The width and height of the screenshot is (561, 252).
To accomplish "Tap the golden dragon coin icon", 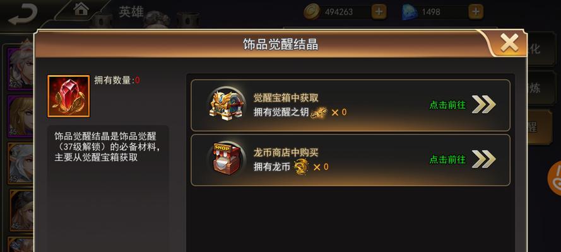I will point(302,167).
